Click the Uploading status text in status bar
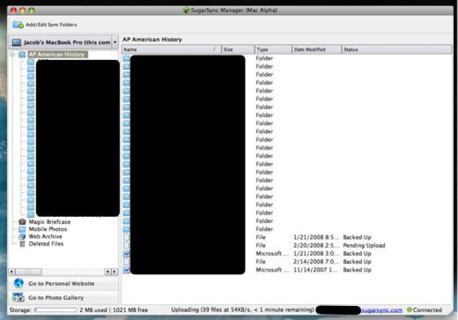 tap(242, 310)
